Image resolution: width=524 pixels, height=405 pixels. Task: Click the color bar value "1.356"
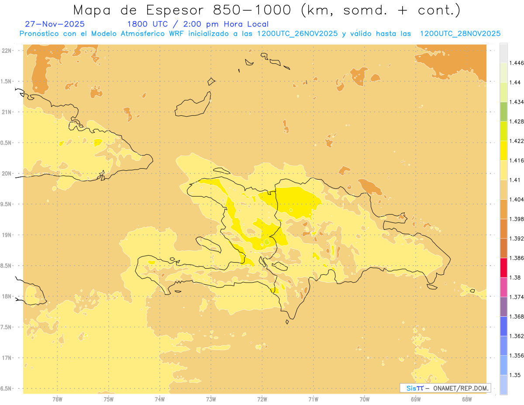517,356
